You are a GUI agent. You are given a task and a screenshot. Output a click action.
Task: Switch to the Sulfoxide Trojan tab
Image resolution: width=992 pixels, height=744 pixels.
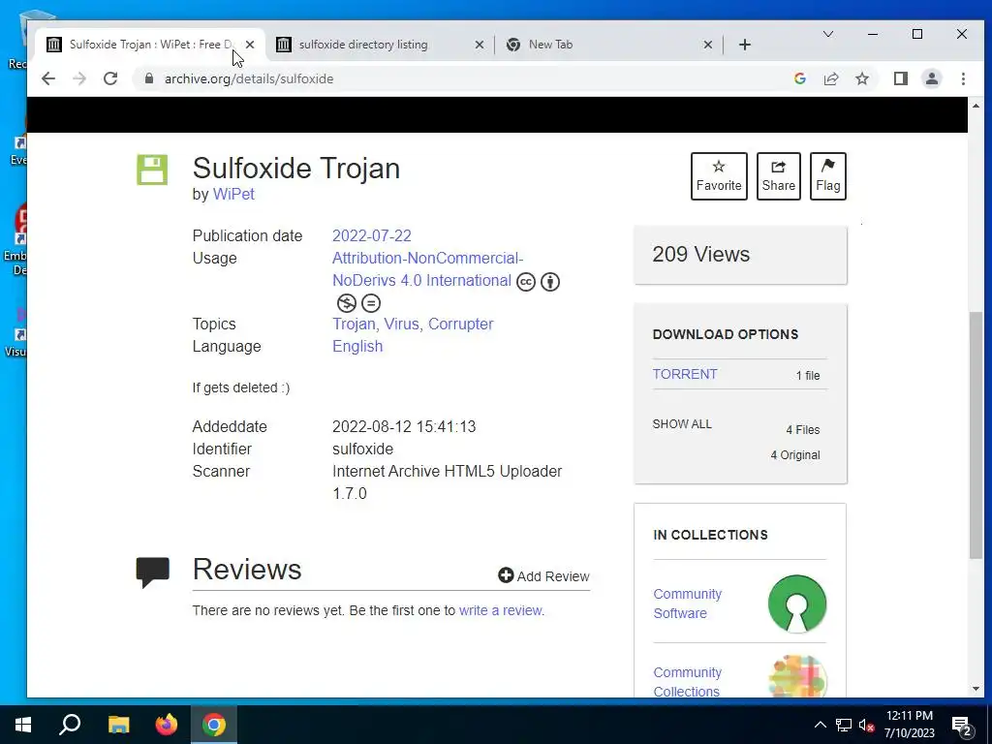coord(150,45)
